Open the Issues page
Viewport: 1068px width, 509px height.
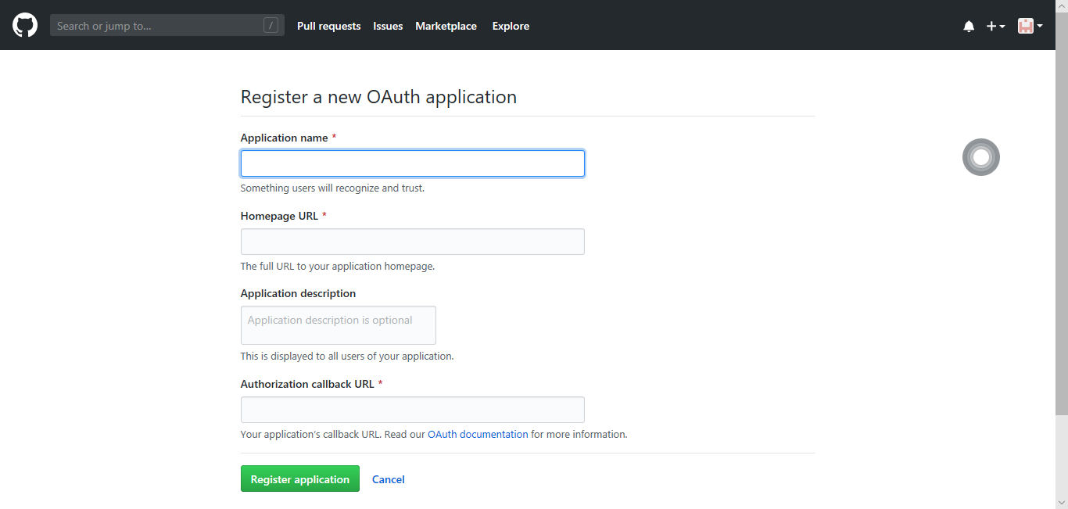[x=388, y=26]
